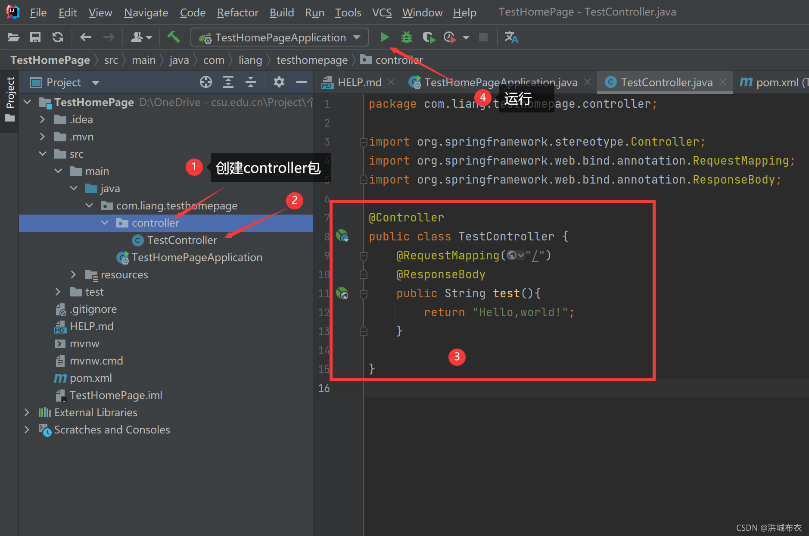Viewport: 809px width, 536px height.
Task: Start debugging with the bug icon
Action: 407,37
